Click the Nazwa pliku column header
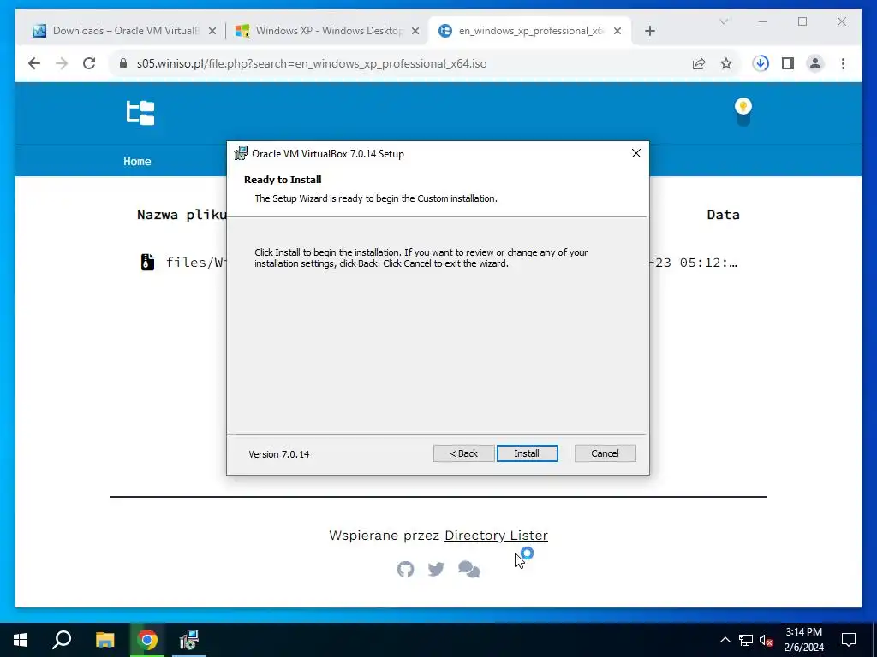The image size is (877, 657). [x=182, y=215]
